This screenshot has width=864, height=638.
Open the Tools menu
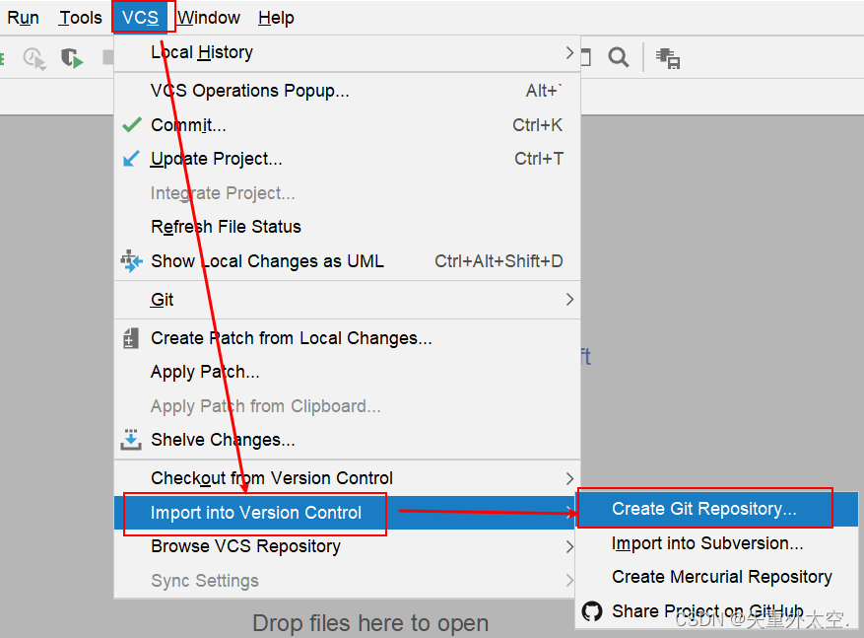[x=81, y=18]
